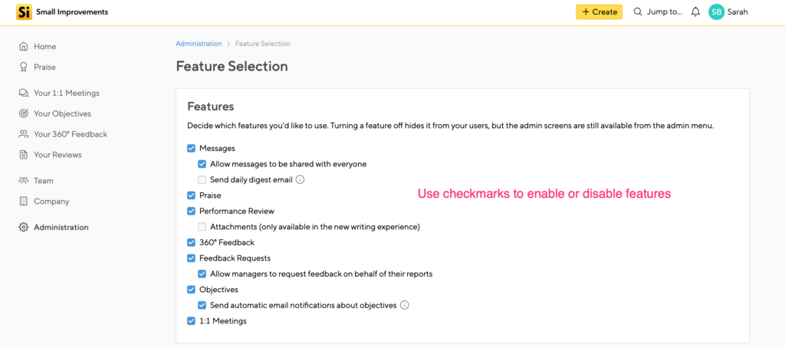Open Sarah's SB avatar menu

(717, 12)
